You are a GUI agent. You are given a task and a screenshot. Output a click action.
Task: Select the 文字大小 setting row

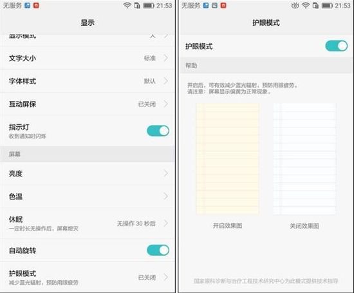click(x=88, y=58)
